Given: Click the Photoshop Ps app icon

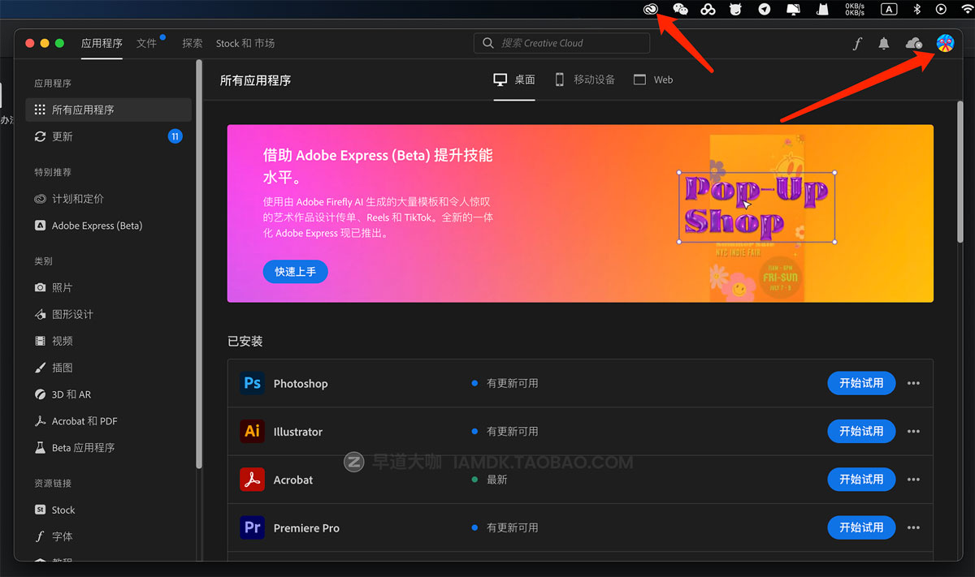Looking at the screenshot, I should (x=253, y=383).
